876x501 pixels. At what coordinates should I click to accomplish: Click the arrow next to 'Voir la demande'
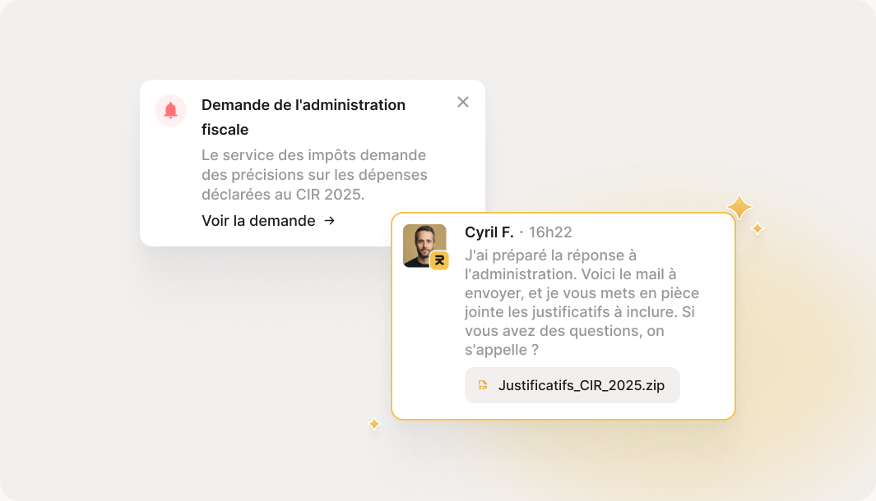[330, 221]
